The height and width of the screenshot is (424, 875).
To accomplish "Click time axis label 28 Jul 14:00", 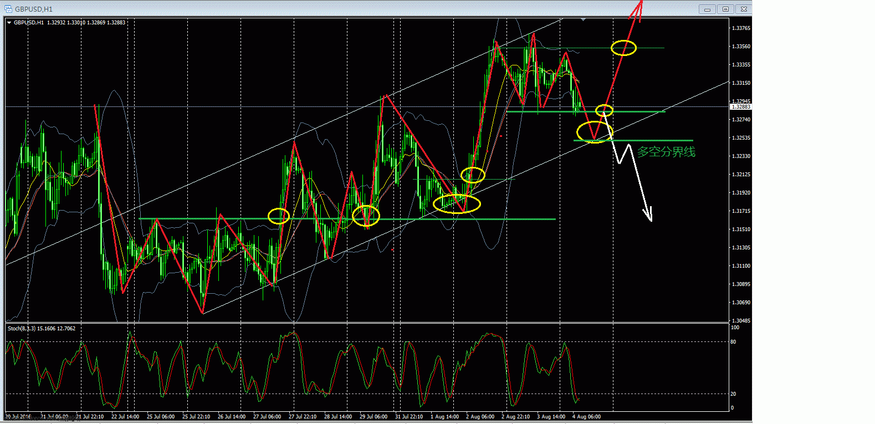I will (x=338, y=416).
